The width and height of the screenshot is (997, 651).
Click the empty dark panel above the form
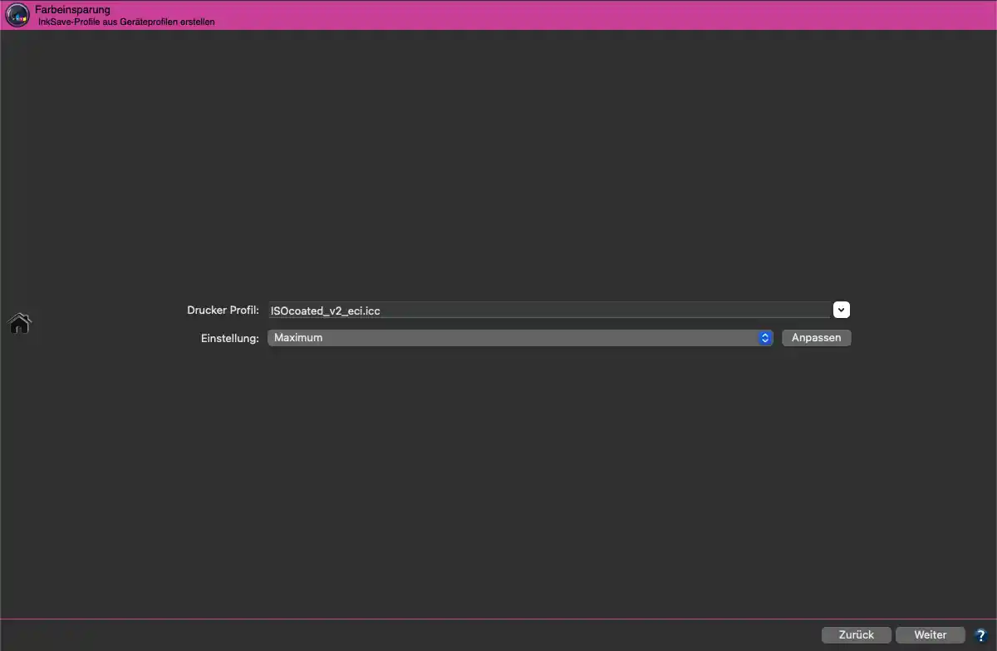[498, 158]
